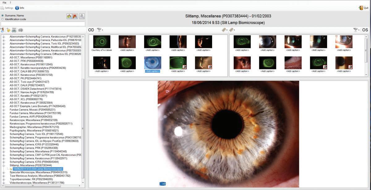Open the question mark help menu
This screenshot has height=190, width=371.
tap(10, 2)
